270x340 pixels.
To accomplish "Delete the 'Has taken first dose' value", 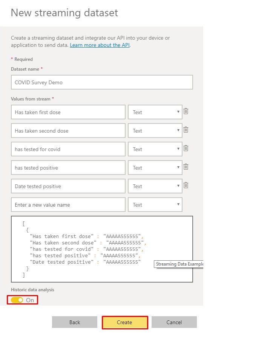I will [x=186, y=111].
